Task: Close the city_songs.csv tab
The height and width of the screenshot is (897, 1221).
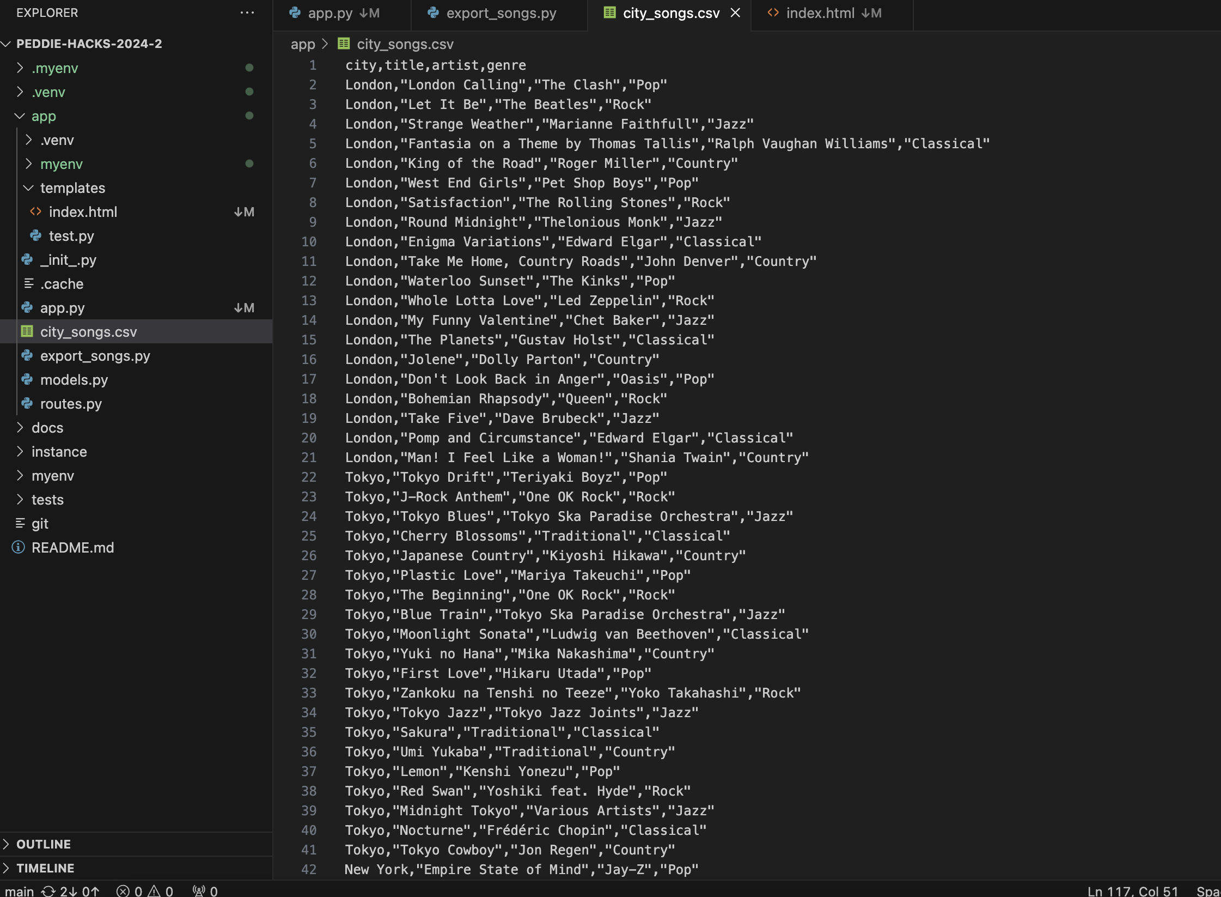Action: 735,13
